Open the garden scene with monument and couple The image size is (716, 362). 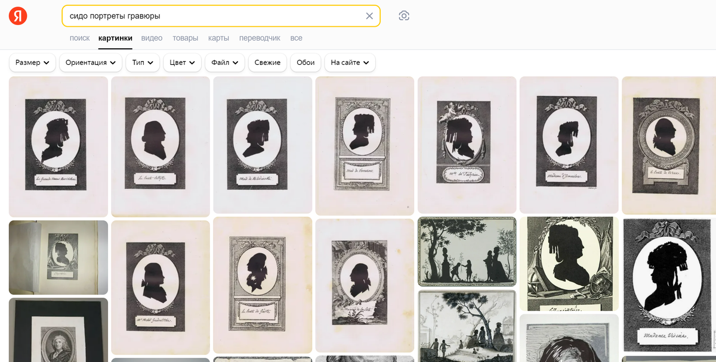tap(467, 252)
